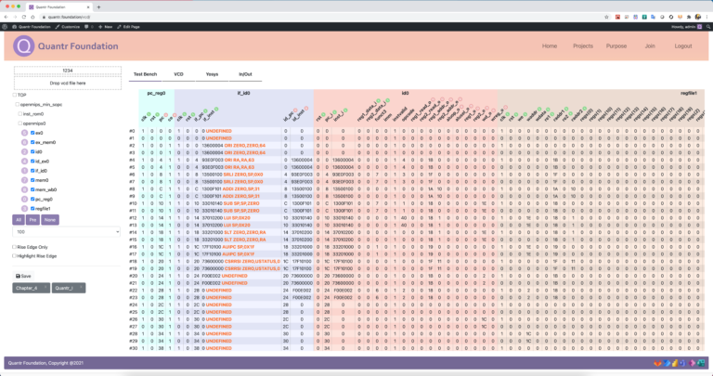Enable the Rise Edge Only checkbox

click(x=15, y=247)
